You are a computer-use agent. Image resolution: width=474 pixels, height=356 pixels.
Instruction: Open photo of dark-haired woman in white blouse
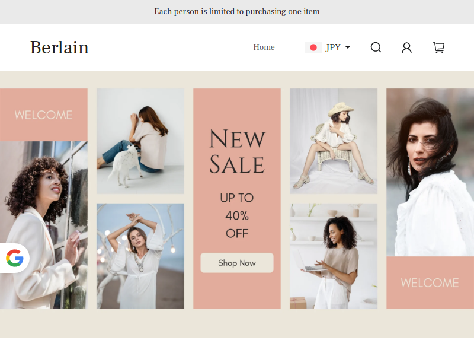pos(430,172)
